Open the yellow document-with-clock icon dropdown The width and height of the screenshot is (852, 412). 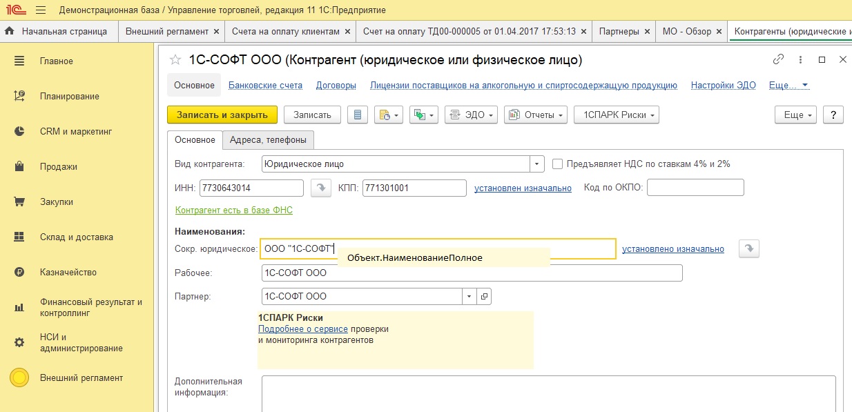pos(389,115)
